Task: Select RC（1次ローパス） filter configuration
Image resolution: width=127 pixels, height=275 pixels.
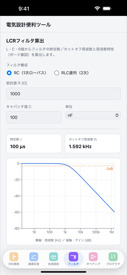Action: 27,73
